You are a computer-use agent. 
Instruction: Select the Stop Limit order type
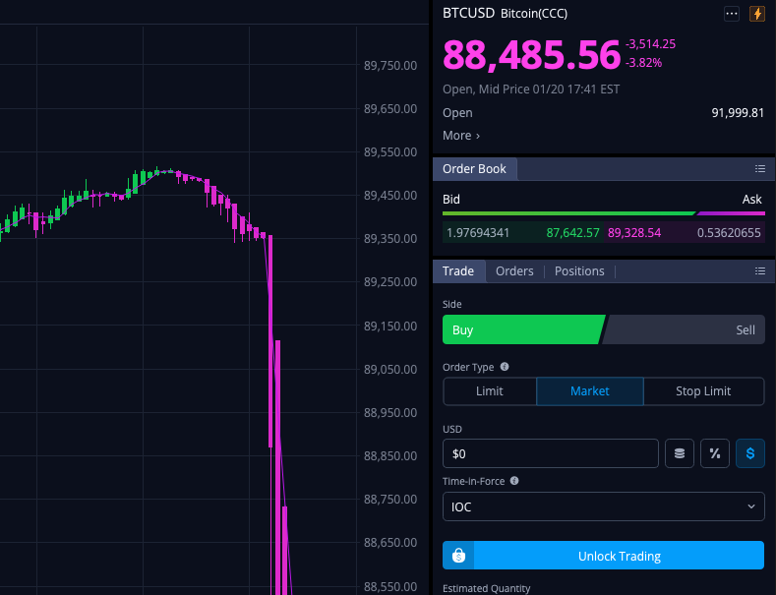(x=703, y=391)
